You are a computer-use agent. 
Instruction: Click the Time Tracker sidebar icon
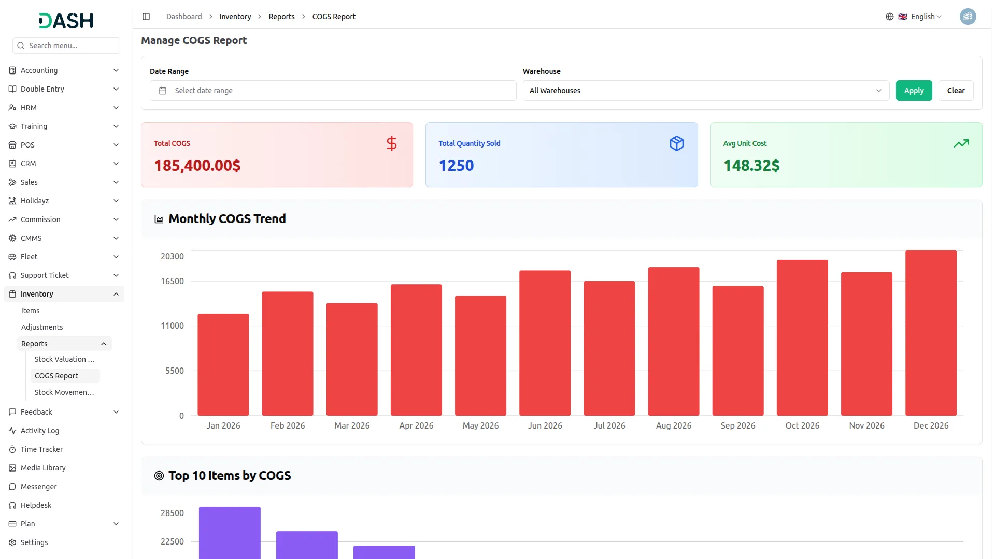click(x=12, y=449)
